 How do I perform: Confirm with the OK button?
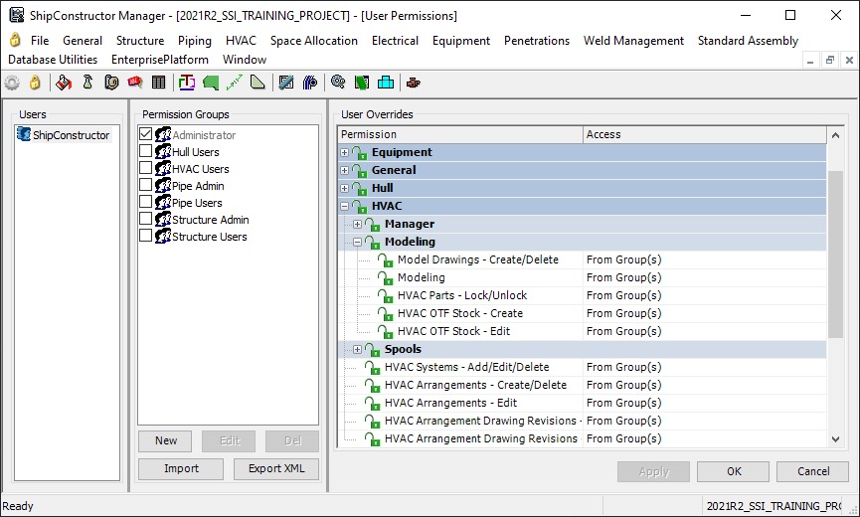[x=734, y=471]
